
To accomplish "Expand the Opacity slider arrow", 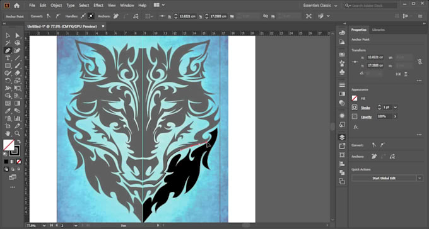I will point(395,116).
